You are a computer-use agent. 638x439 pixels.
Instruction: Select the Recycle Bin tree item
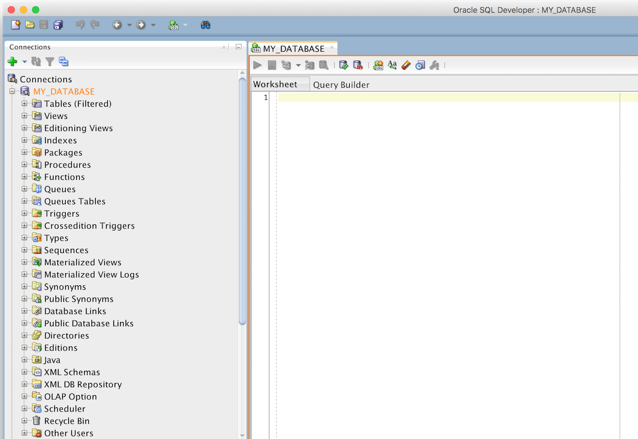pos(67,421)
